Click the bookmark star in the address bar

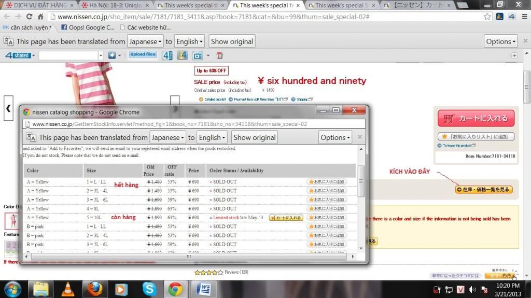pyautogui.click(x=487, y=17)
